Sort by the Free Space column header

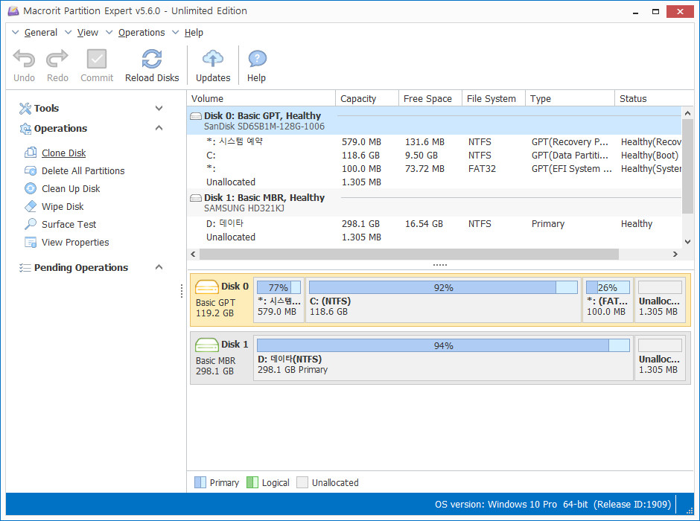pos(430,98)
